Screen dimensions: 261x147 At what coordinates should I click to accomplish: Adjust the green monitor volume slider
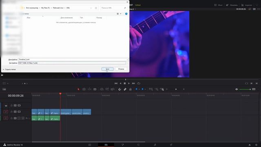(245, 89)
